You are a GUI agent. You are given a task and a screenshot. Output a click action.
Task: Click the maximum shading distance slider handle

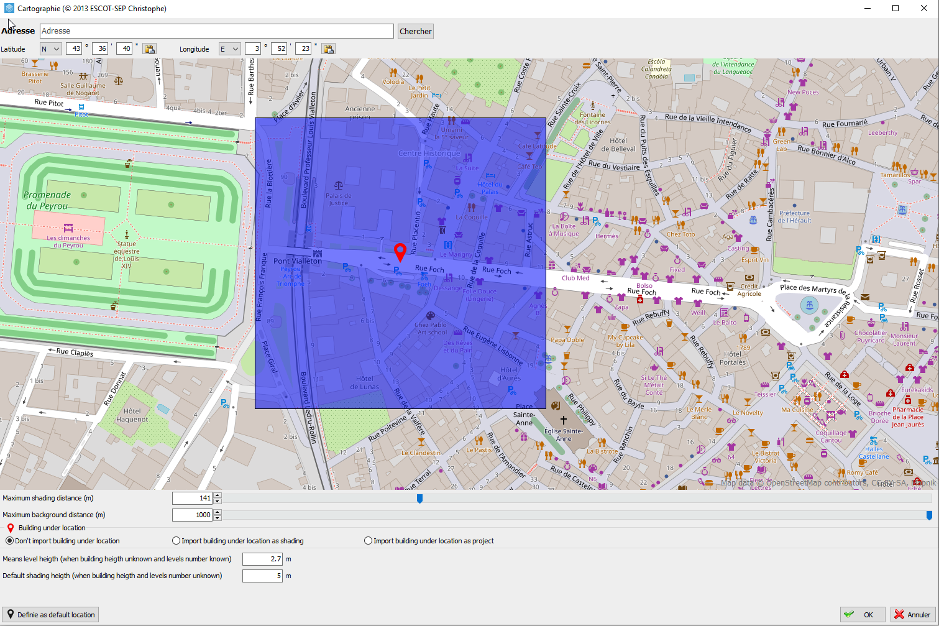point(419,499)
